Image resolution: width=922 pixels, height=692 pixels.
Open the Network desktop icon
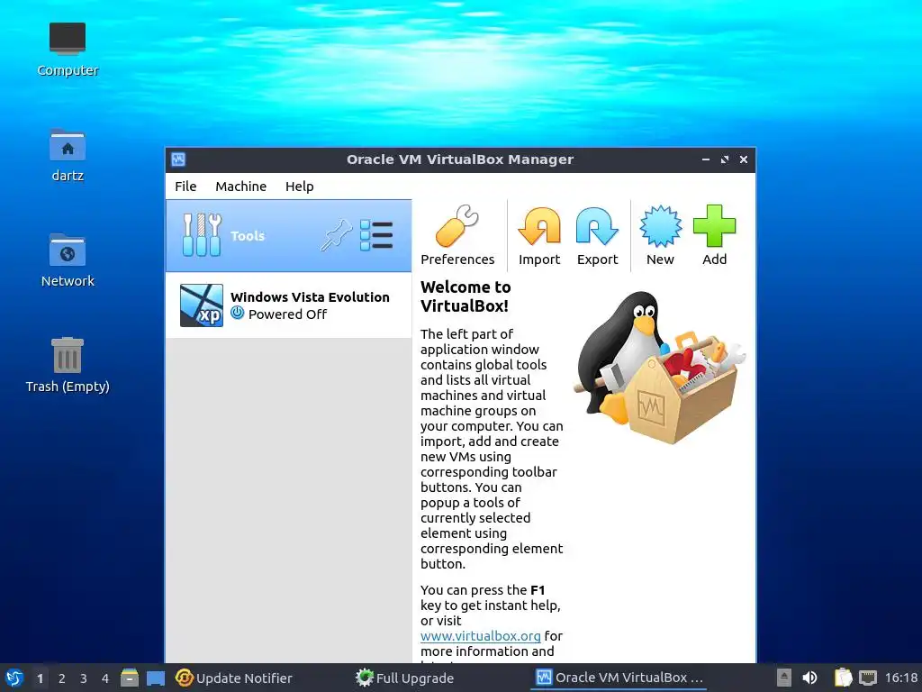67,260
